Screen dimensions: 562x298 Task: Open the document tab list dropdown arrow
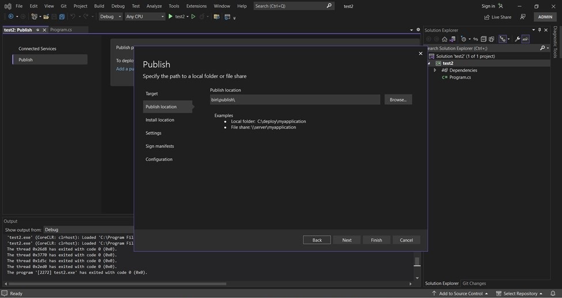point(412,30)
